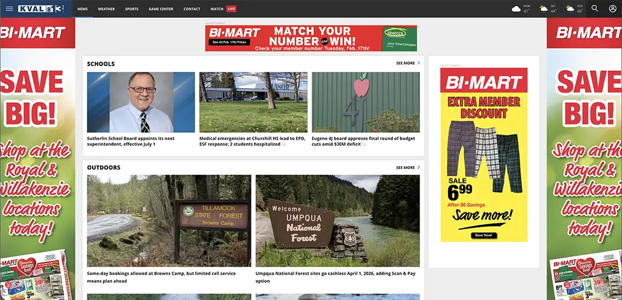Viewport: 622px width, 300px height.
Task: Click the Umpqua National Forest sign photo
Action: tap(338, 221)
